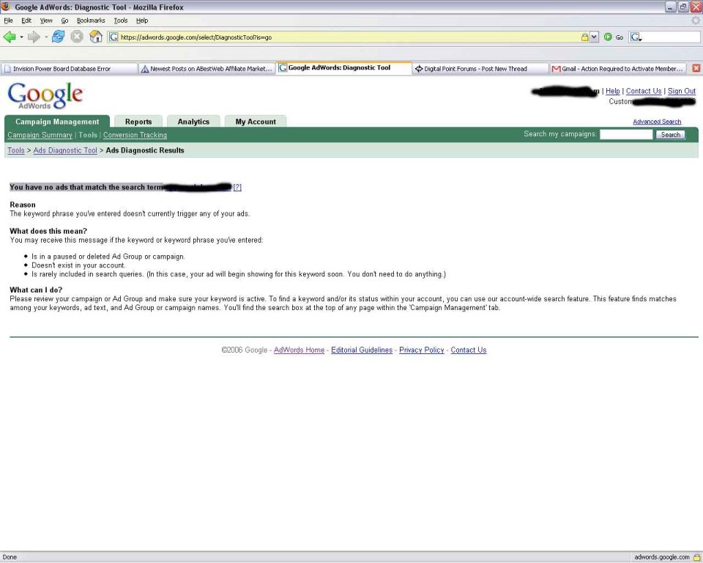Open the Edit menu
703x563 pixels.
point(26,21)
